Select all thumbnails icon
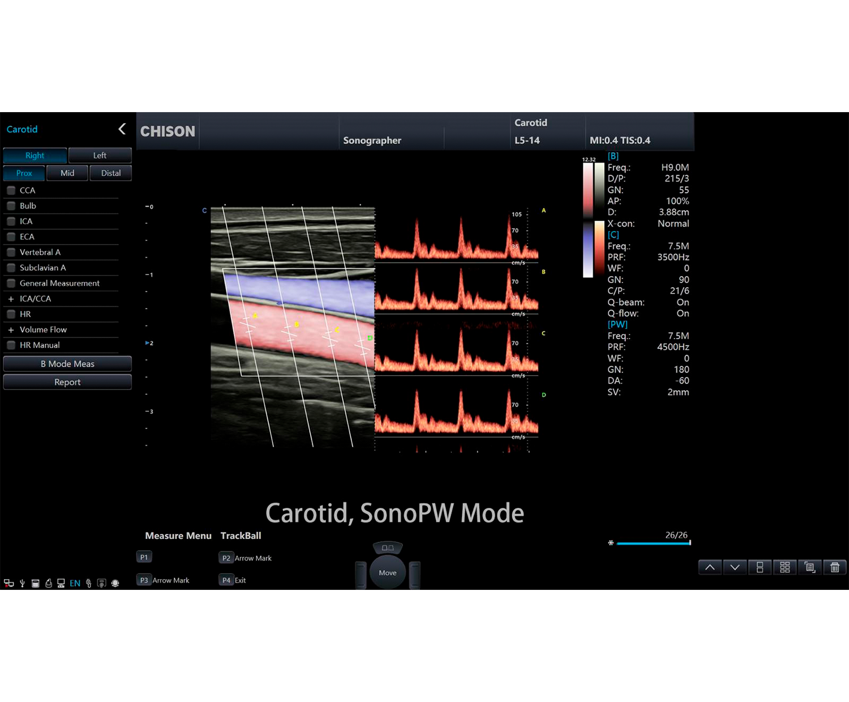 [x=810, y=567]
